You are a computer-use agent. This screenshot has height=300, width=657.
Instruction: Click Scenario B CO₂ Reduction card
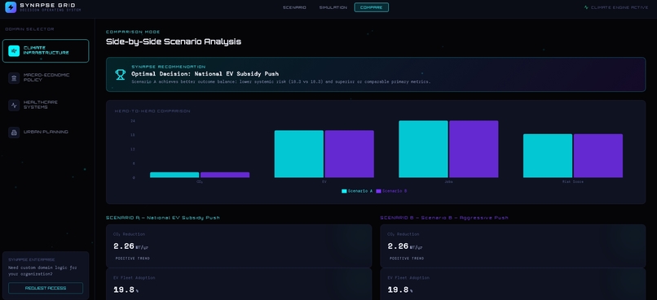click(x=513, y=246)
